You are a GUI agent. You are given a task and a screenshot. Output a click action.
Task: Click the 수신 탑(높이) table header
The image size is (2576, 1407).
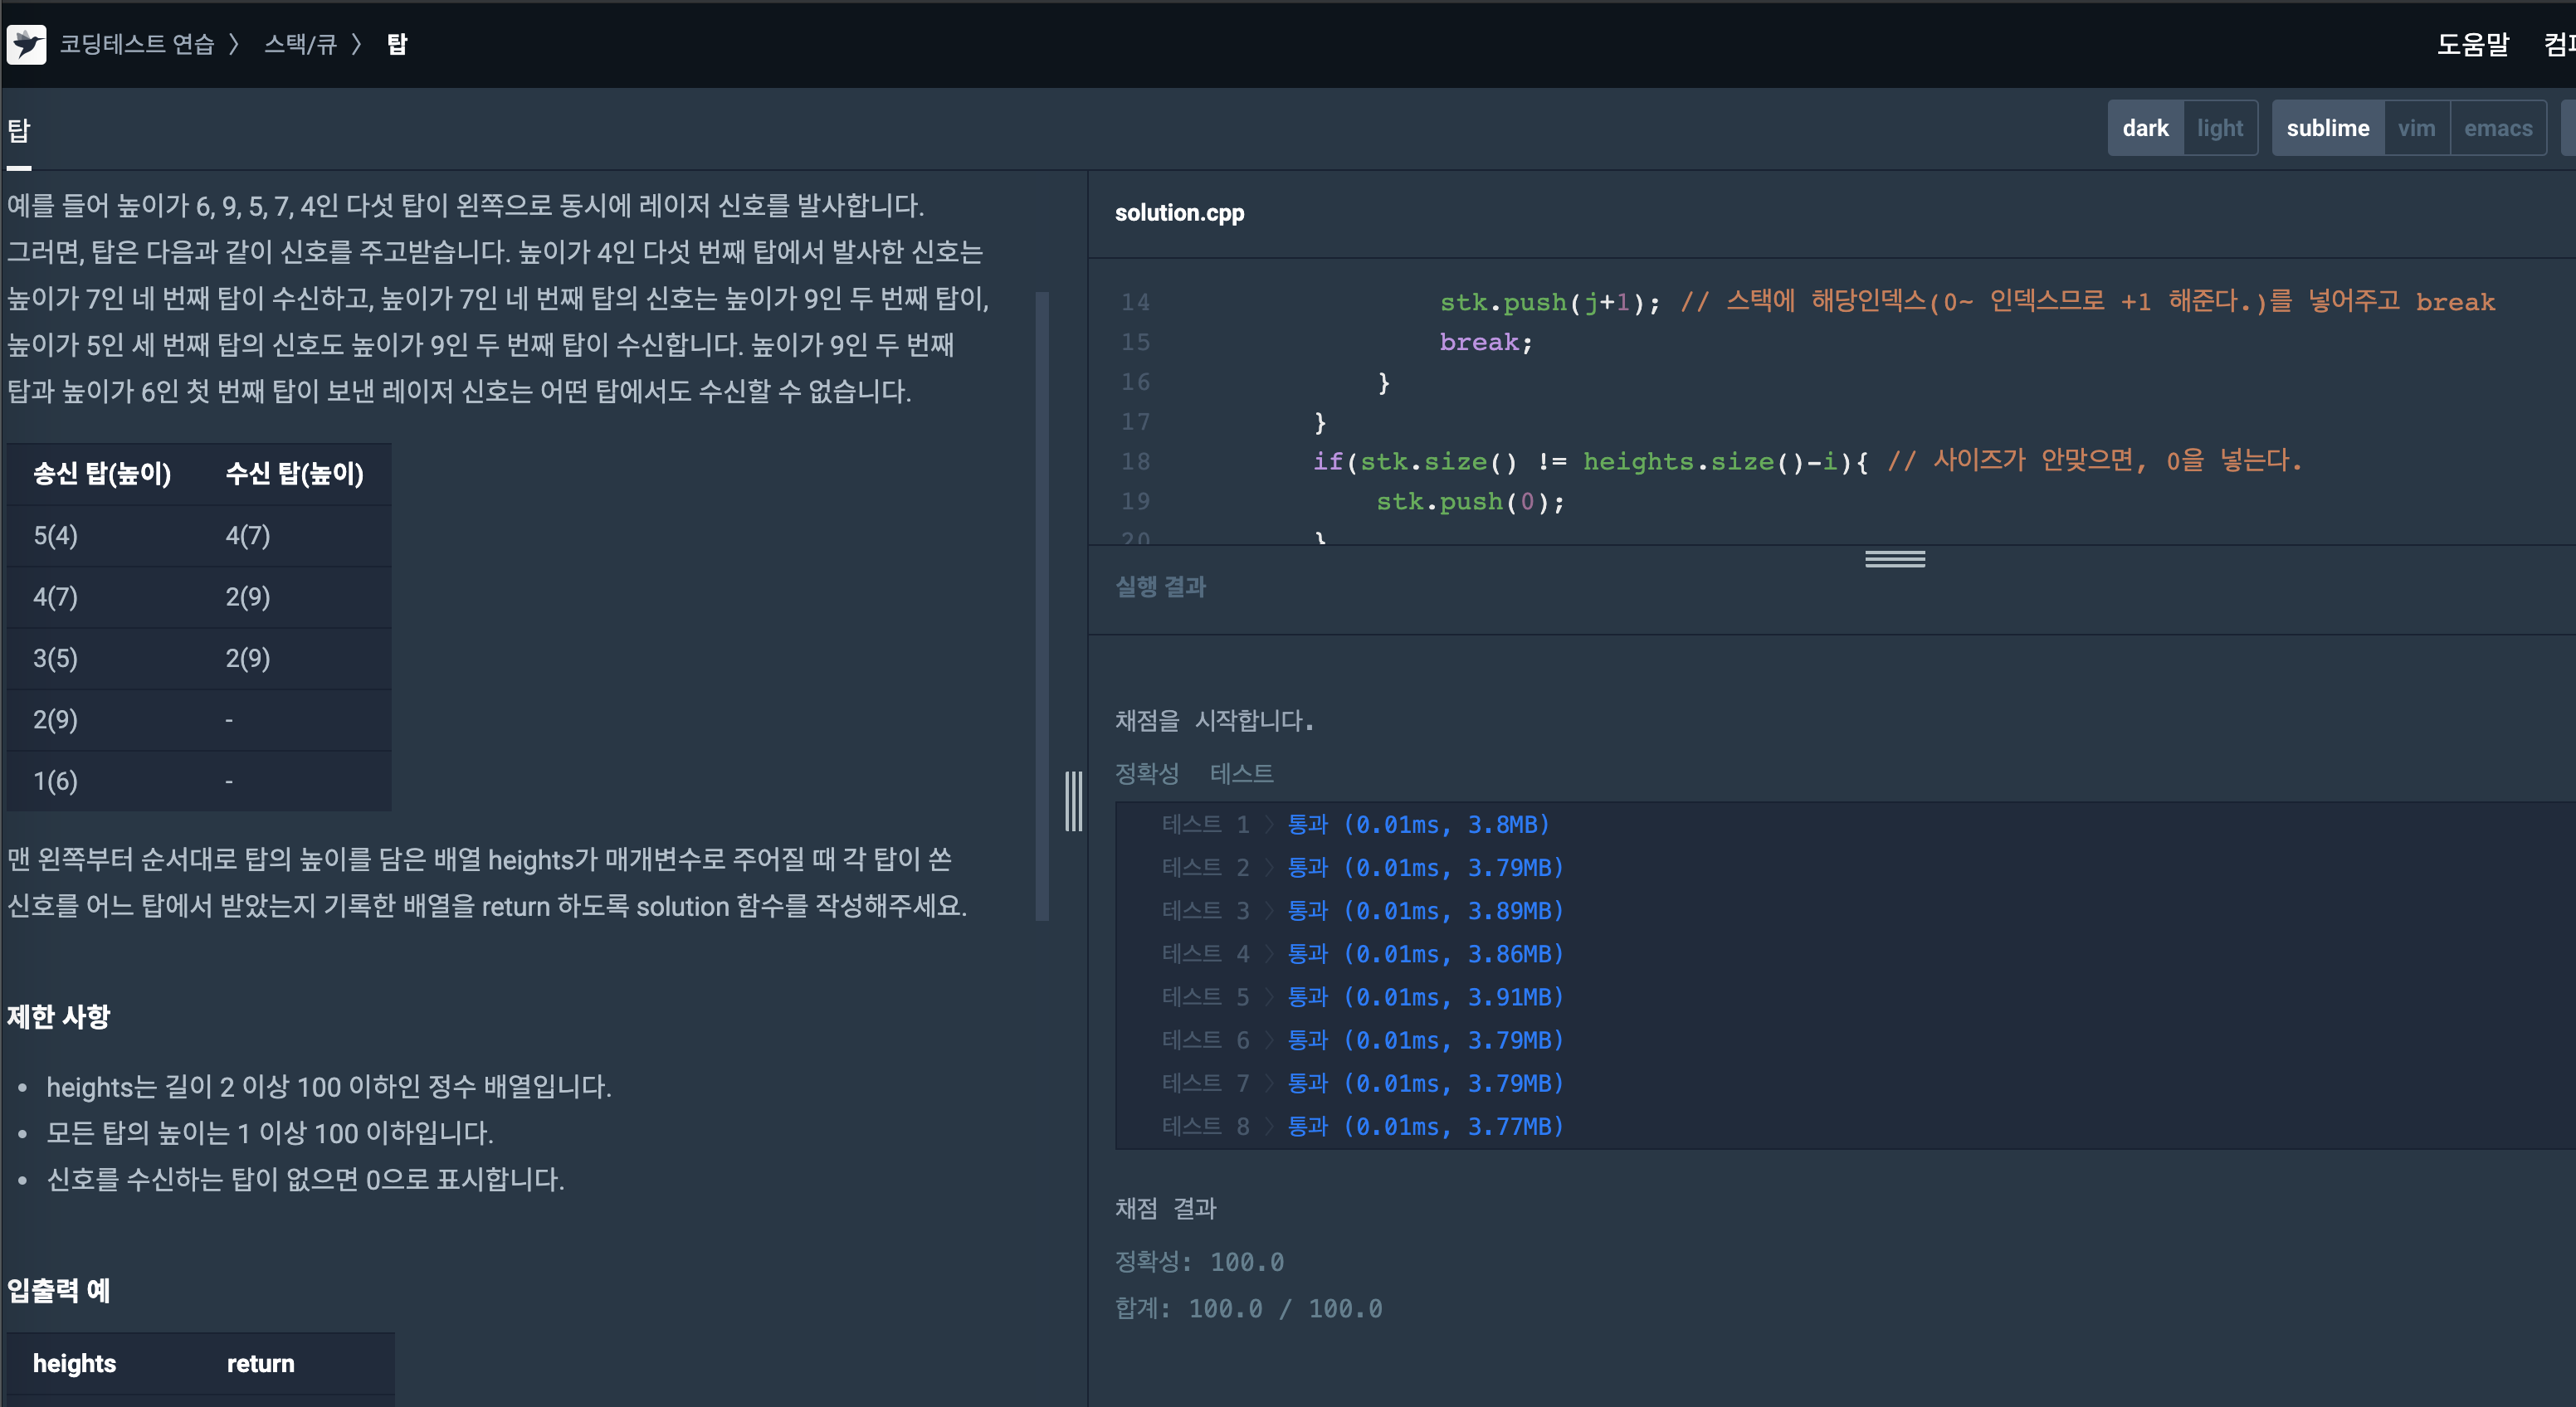[x=294, y=474]
